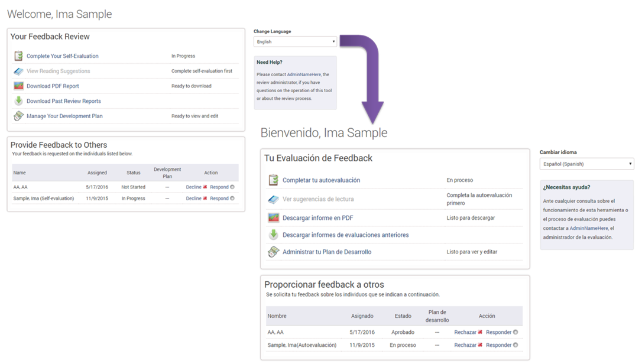Click the green arrow icon beside Download Past Review Reports
The image size is (642, 364).
pyautogui.click(x=18, y=100)
